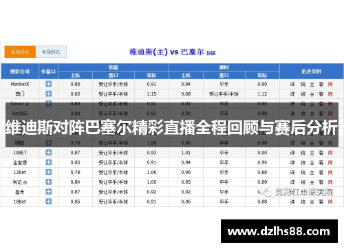Click the 1.00 opening away odds for 利记
Screen dimensions: 344x249
point(151,182)
